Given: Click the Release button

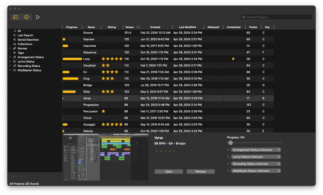Looking at the screenshot, I should (201, 172).
